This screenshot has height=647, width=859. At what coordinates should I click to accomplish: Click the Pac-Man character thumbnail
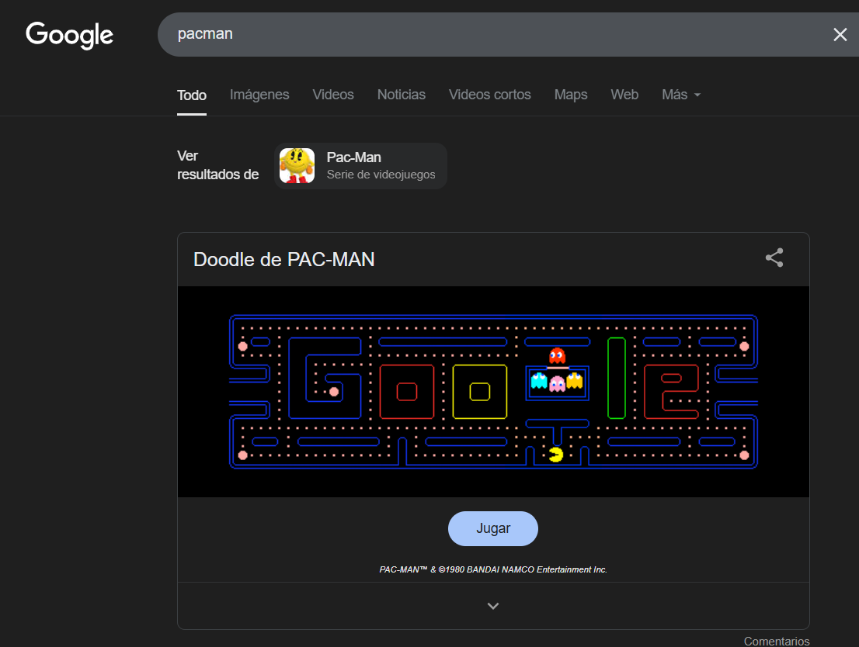297,166
